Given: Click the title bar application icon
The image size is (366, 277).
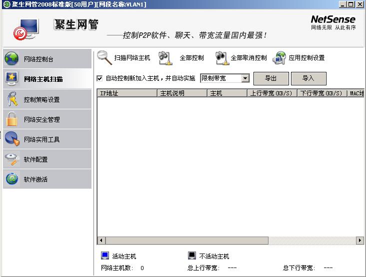Looking at the screenshot, I should point(7,4).
